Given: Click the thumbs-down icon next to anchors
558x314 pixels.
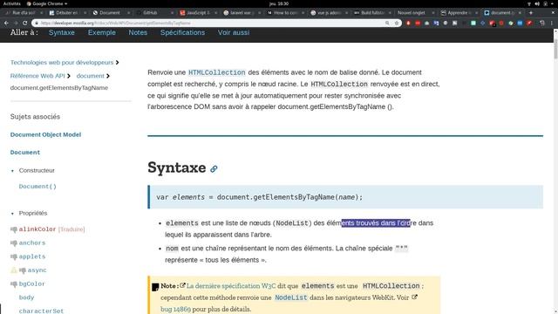Looking at the screenshot, I should [x=14, y=243].
